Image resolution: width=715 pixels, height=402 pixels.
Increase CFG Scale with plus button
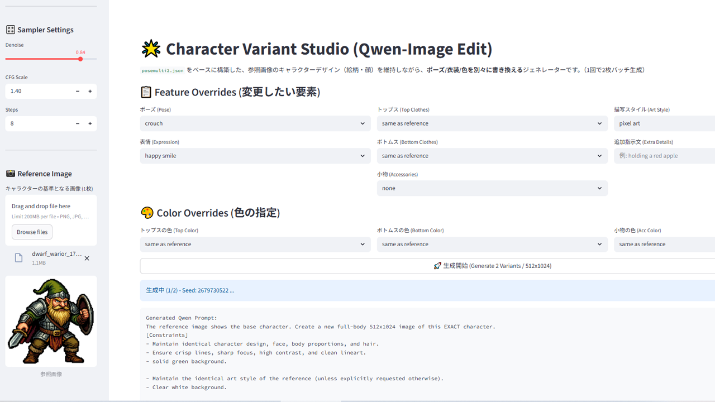point(90,91)
